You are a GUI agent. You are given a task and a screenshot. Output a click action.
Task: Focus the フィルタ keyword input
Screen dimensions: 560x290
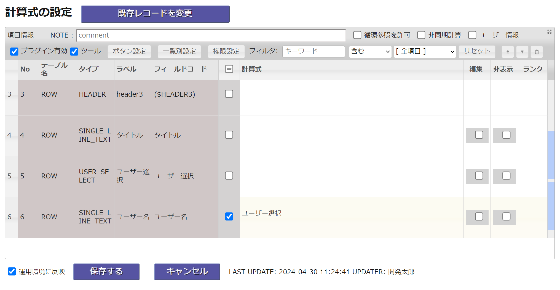(314, 52)
